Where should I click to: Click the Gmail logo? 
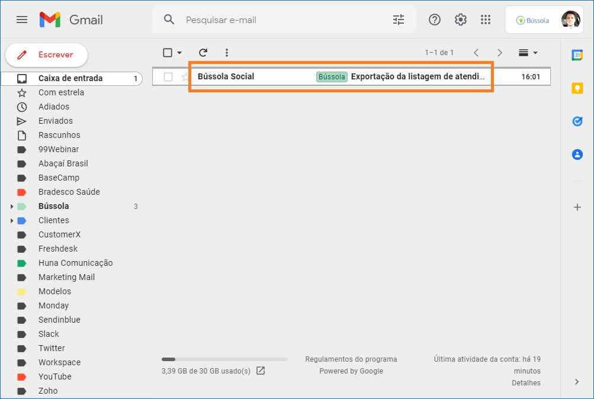pos(71,20)
